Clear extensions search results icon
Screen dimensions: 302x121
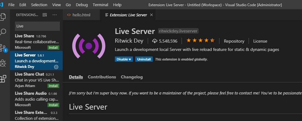(x=45, y=15)
